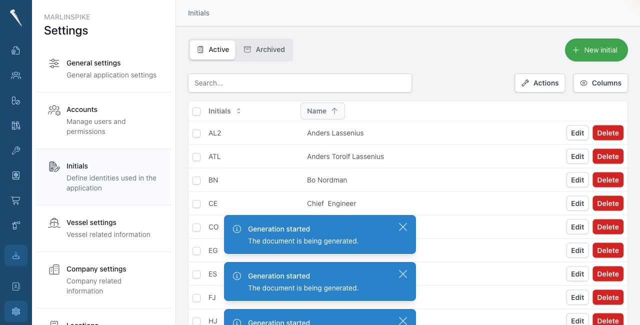The height and width of the screenshot is (325, 640).
Task: Open the shopping cart icon in sidebar
Action: 16,200
